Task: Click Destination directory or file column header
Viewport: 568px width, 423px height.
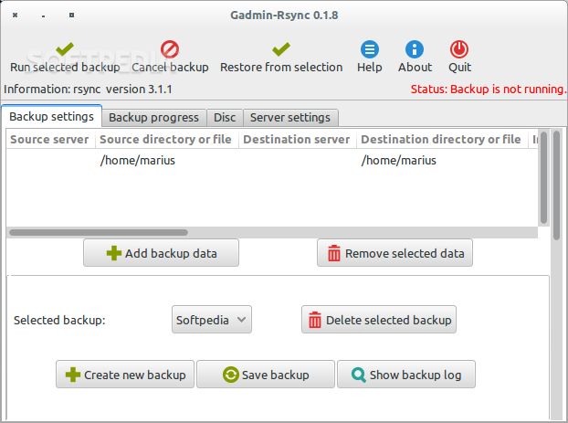Action: [441, 139]
